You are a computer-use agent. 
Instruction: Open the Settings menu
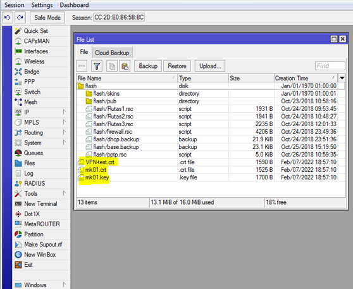42,5
